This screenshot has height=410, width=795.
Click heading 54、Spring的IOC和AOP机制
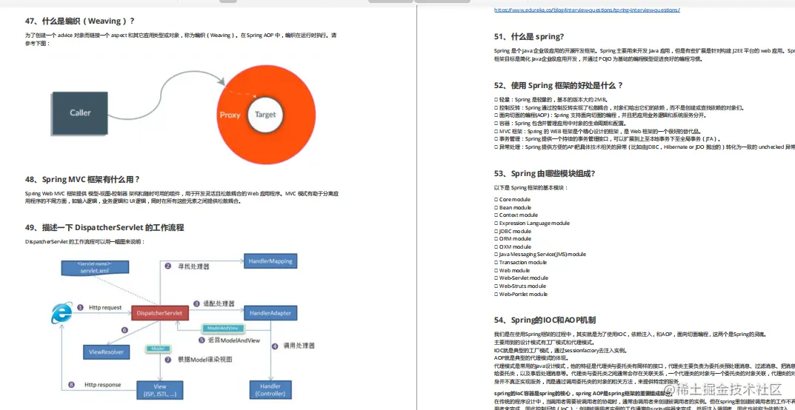coord(545,320)
